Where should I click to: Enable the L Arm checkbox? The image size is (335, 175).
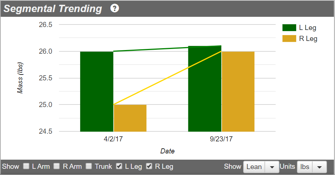click(x=26, y=166)
